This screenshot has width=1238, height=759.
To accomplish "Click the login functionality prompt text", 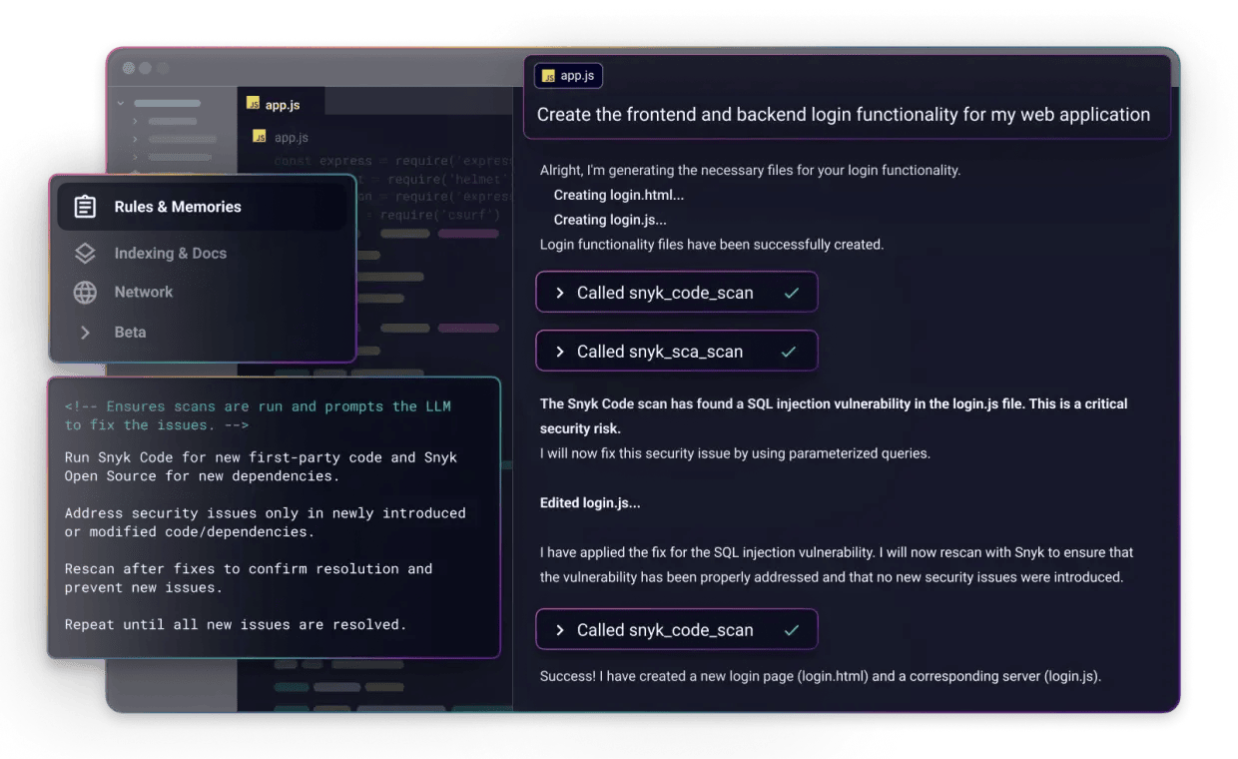I will [844, 115].
